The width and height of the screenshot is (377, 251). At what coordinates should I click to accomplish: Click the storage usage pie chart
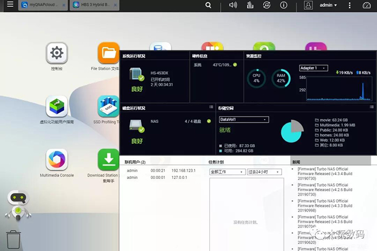[x=292, y=131]
